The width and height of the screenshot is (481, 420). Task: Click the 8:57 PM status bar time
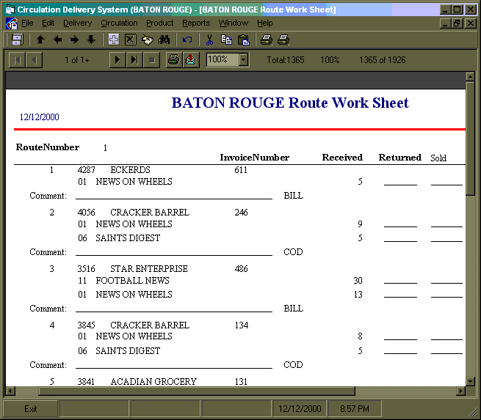click(x=355, y=409)
